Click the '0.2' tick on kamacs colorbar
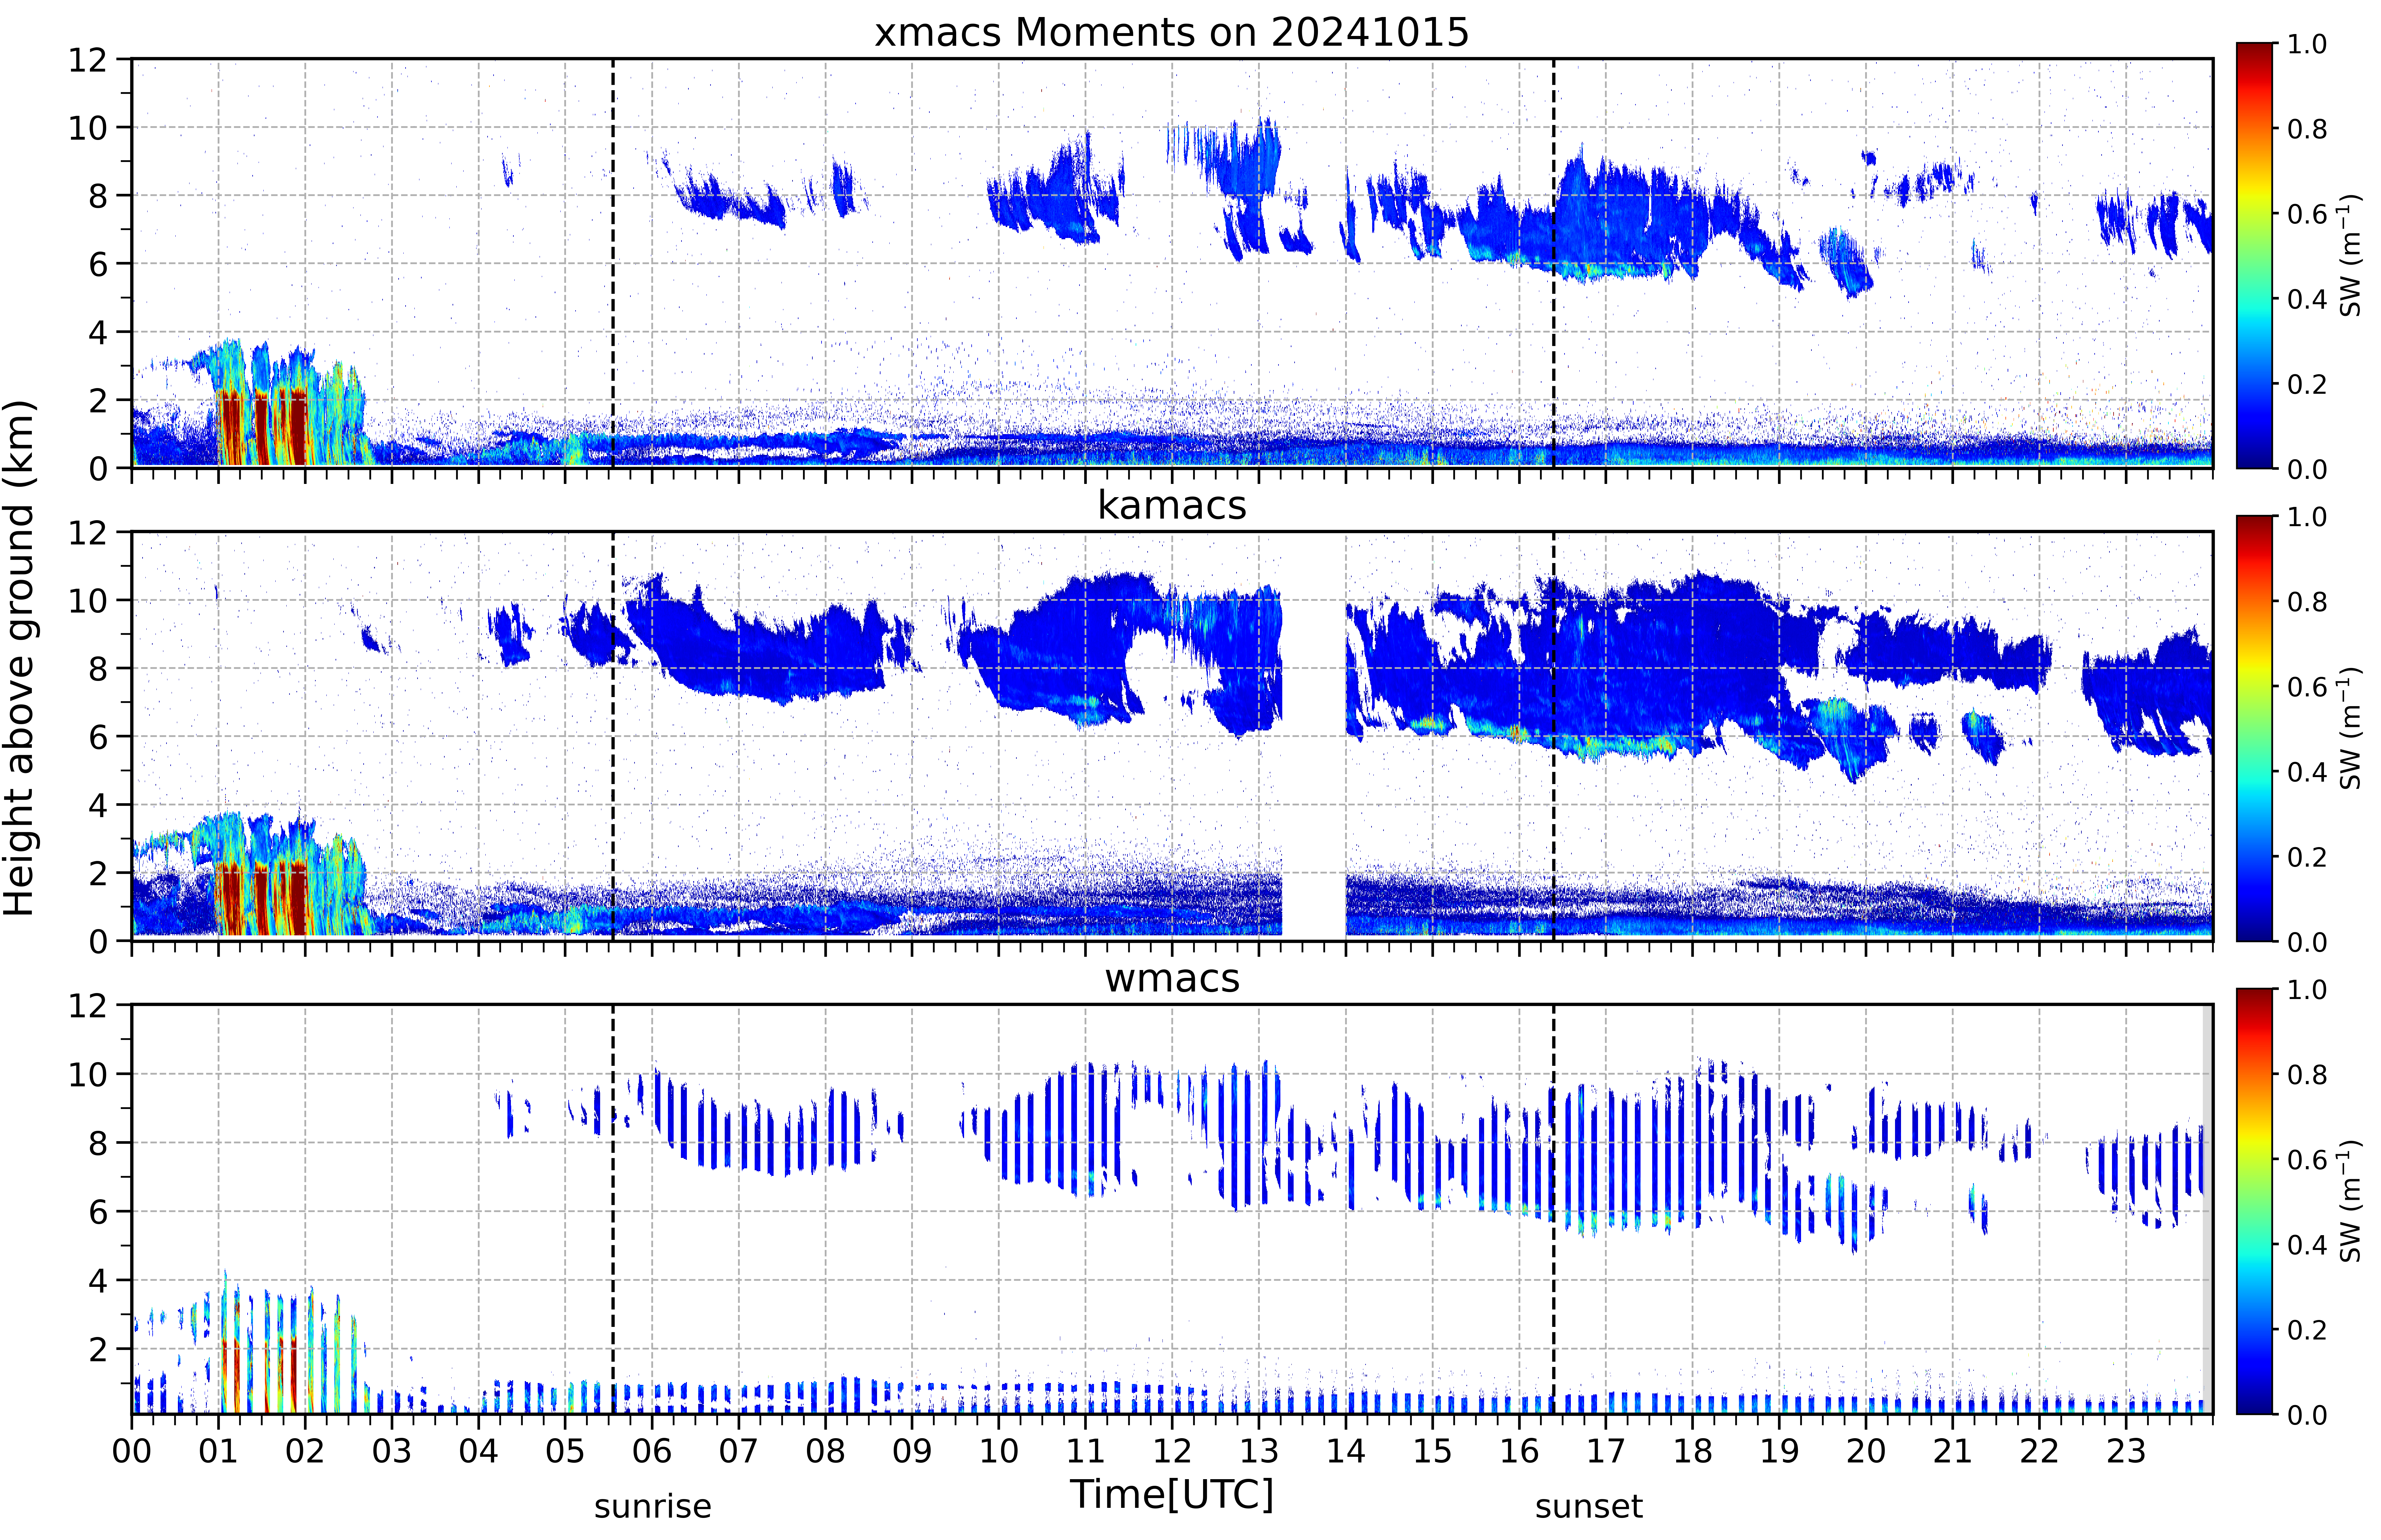This screenshot has width=2381, height=1540. tap(2307, 857)
